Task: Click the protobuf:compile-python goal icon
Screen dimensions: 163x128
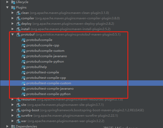Action: coord(23,62)
